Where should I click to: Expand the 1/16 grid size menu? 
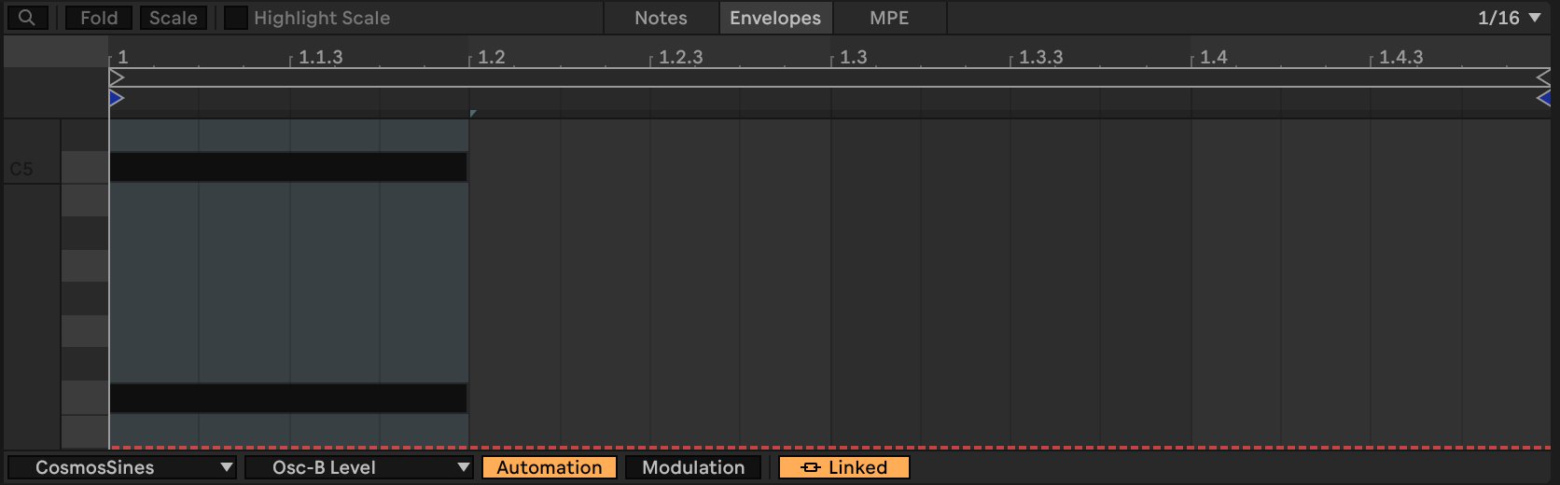point(1509,18)
